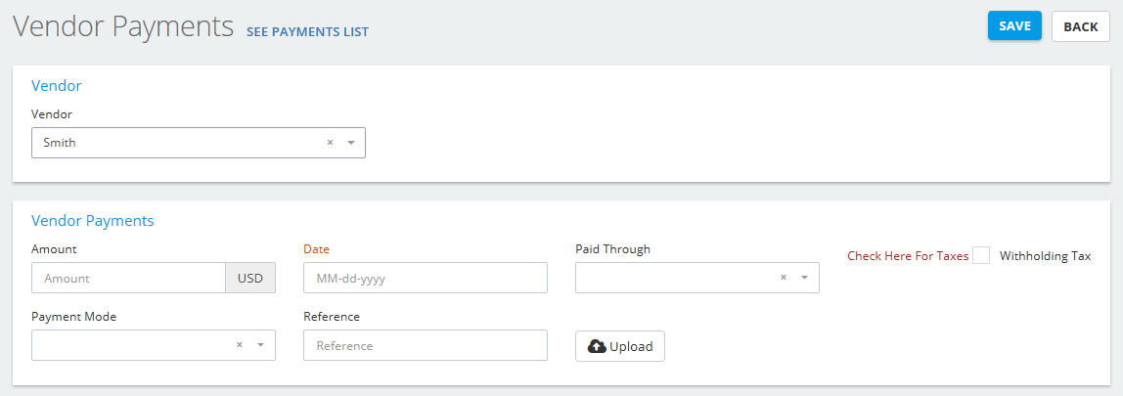Click the cloud upload icon
The image size is (1123, 396).
pyautogui.click(x=597, y=346)
